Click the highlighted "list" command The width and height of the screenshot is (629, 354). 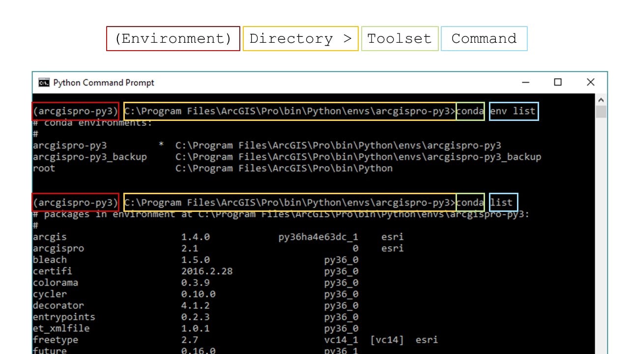point(503,202)
